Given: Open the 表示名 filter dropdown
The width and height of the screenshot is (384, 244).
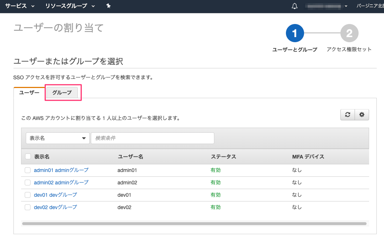Looking at the screenshot, I should pyautogui.click(x=57, y=138).
